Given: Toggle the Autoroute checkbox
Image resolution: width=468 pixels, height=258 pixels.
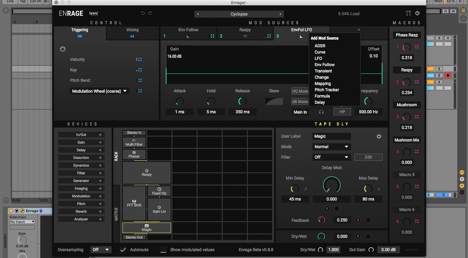Looking at the screenshot, I should pos(123,250).
